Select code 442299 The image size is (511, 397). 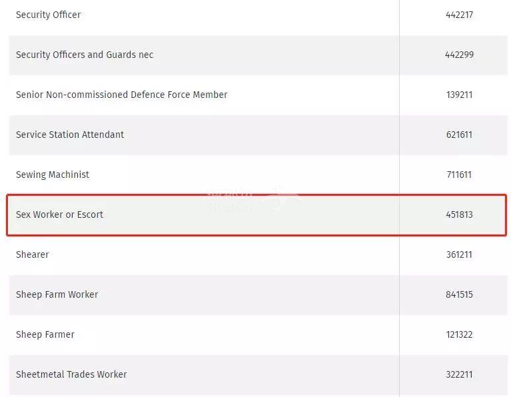coord(459,55)
